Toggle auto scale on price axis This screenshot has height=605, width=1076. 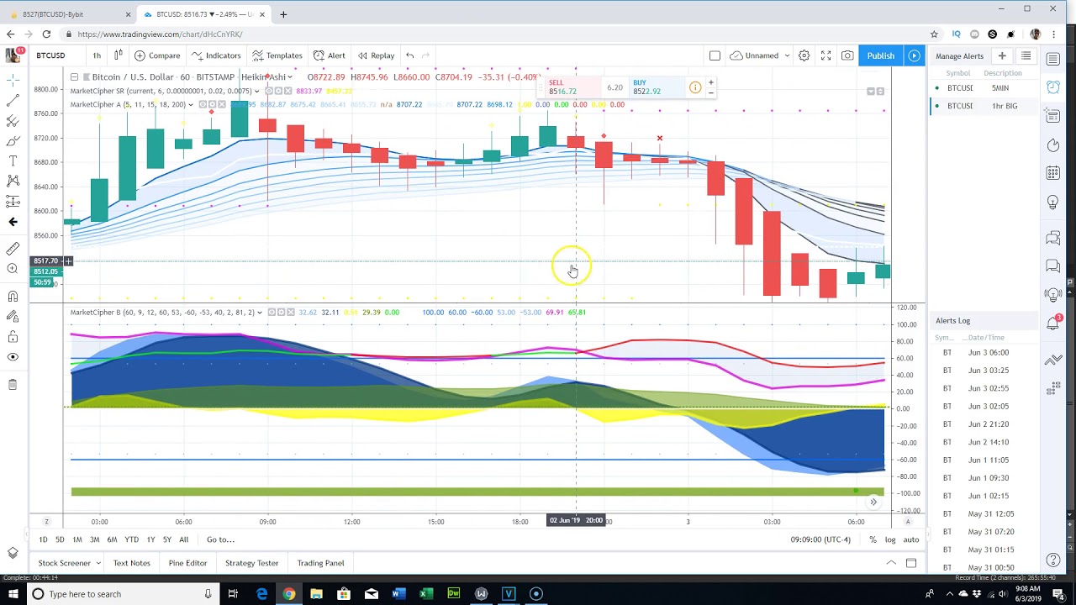(910, 539)
